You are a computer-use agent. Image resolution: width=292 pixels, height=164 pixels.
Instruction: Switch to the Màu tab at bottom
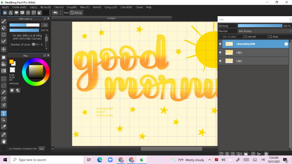click(41, 149)
